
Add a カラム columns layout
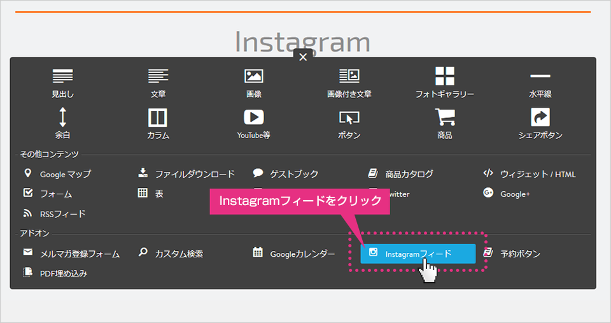pos(158,124)
